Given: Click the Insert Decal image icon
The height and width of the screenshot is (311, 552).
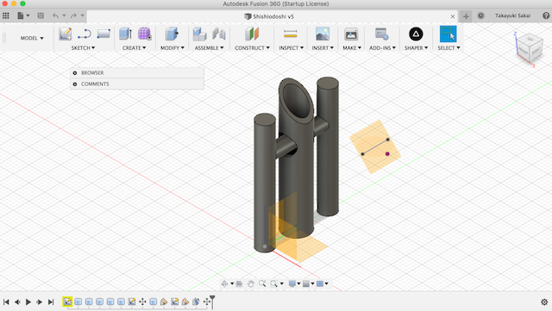Looking at the screenshot, I should pos(323,34).
